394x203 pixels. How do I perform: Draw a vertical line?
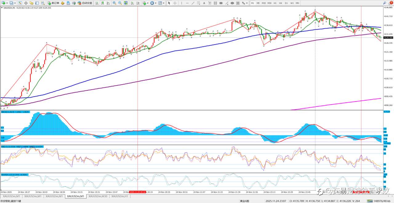pos(182,3)
